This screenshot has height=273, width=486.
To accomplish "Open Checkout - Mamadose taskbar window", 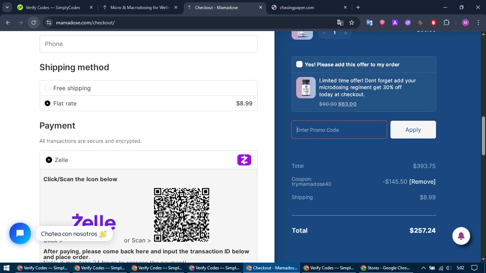I will tap(272, 268).
